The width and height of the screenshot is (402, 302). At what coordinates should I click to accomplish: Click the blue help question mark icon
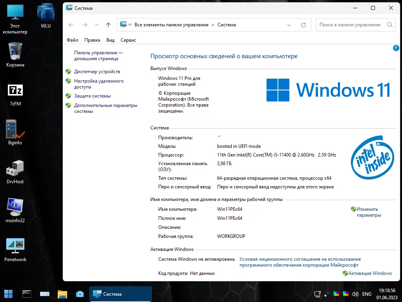click(x=396, y=48)
